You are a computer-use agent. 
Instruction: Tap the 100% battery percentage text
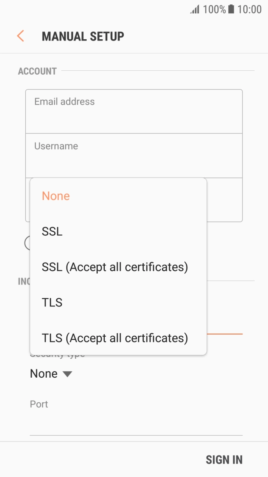(x=214, y=9)
